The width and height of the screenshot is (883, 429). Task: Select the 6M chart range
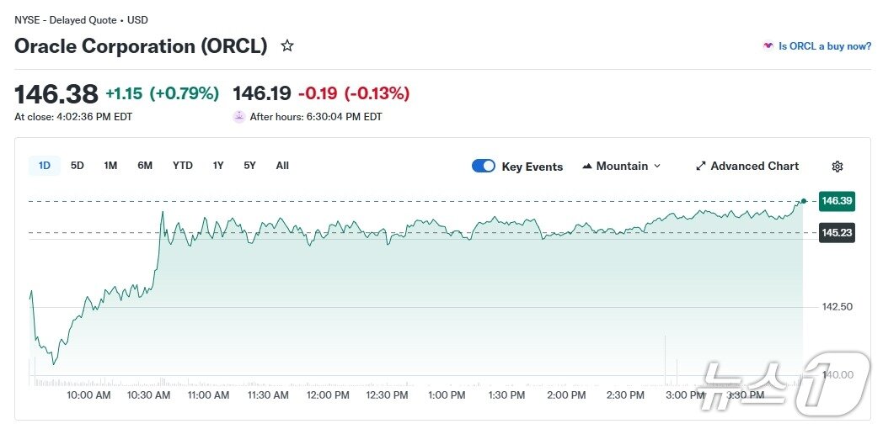[145, 166]
